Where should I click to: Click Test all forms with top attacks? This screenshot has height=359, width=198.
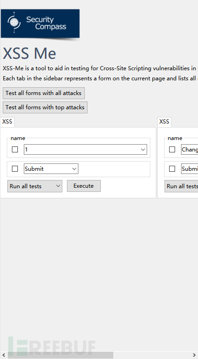[45, 107]
